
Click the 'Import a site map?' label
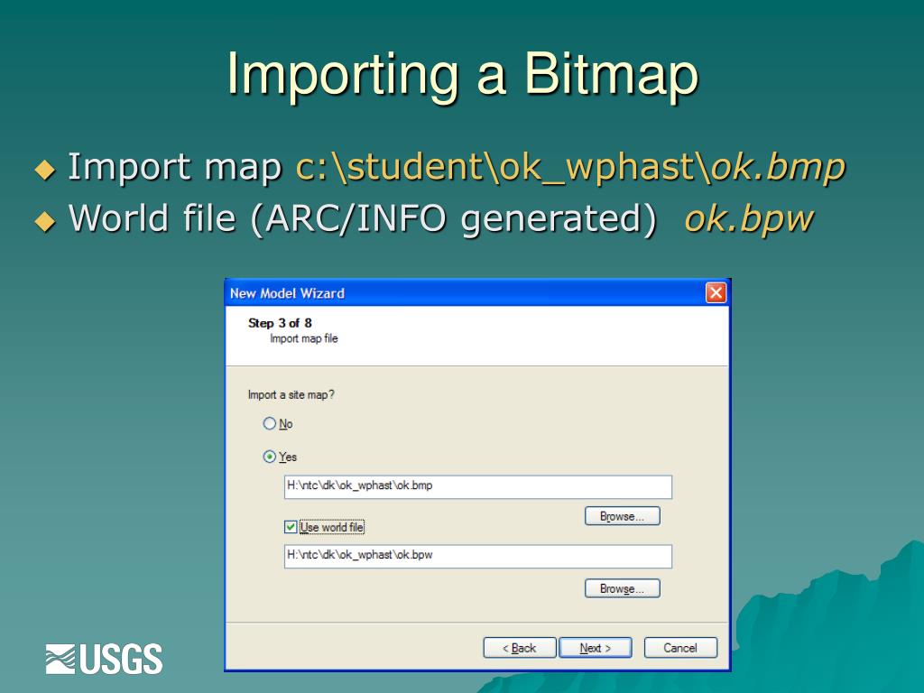pos(291,395)
